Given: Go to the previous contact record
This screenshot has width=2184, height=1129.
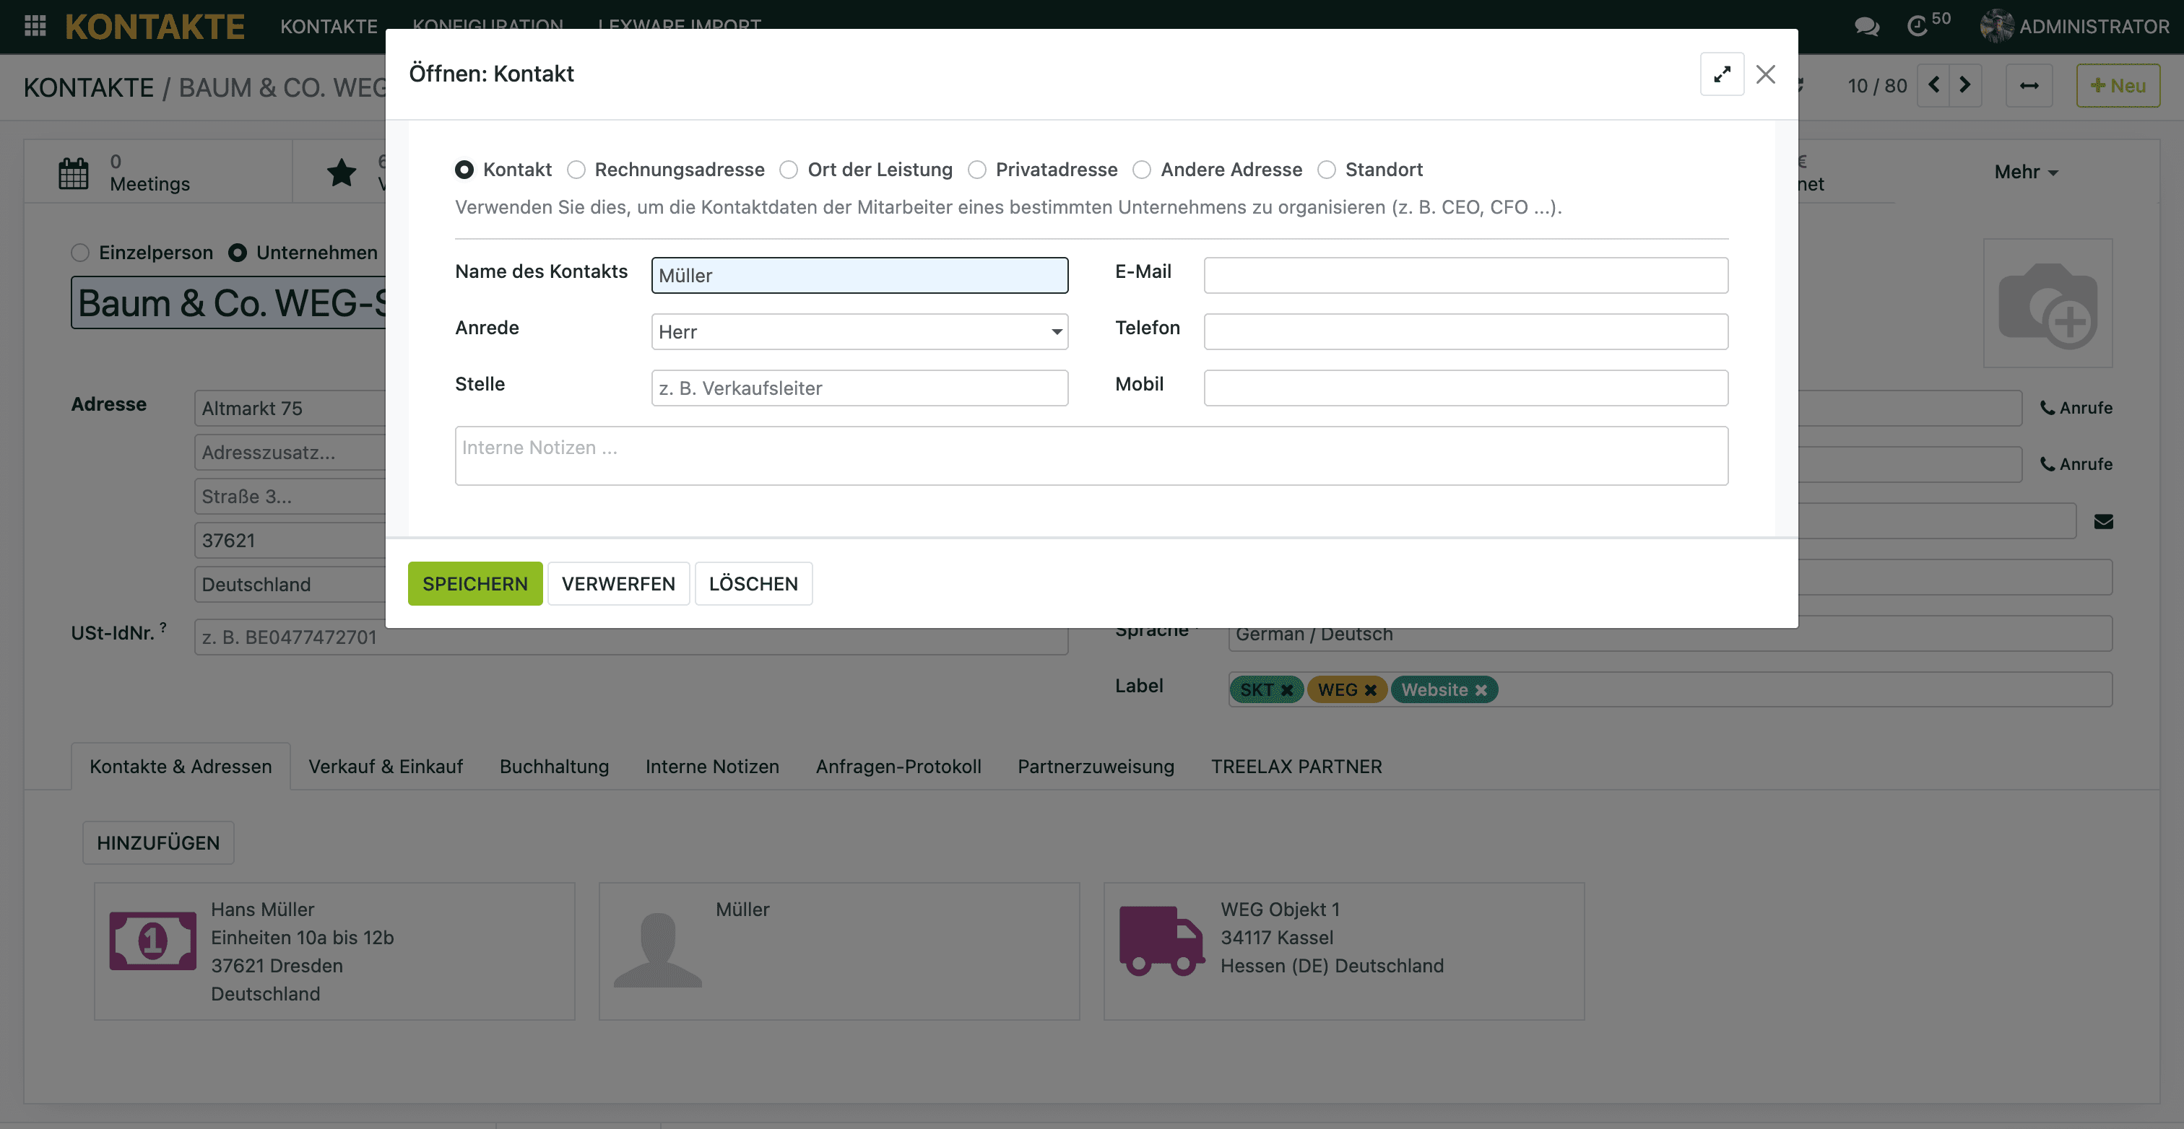Looking at the screenshot, I should click(x=1934, y=84).
